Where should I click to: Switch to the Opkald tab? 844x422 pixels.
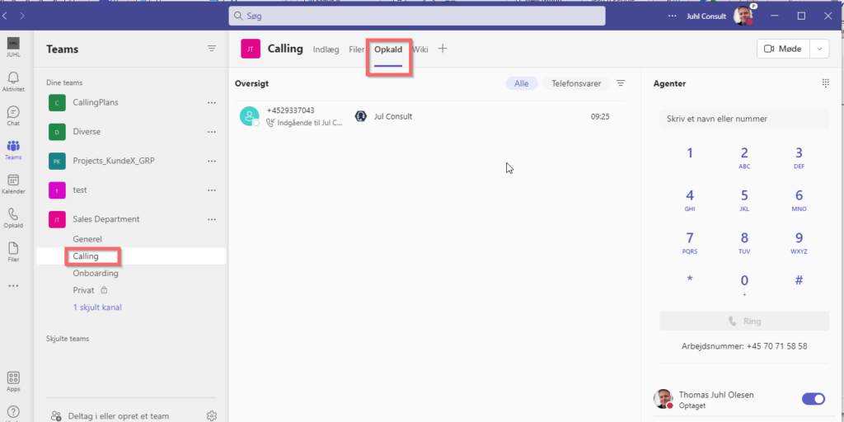coord(388,49)
